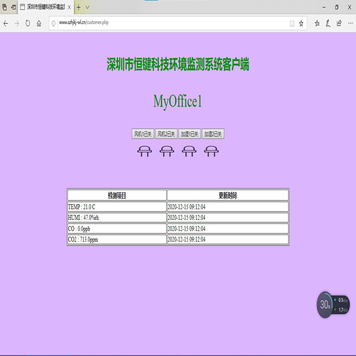Show site information icon in address bar

[x=53, y=23]
